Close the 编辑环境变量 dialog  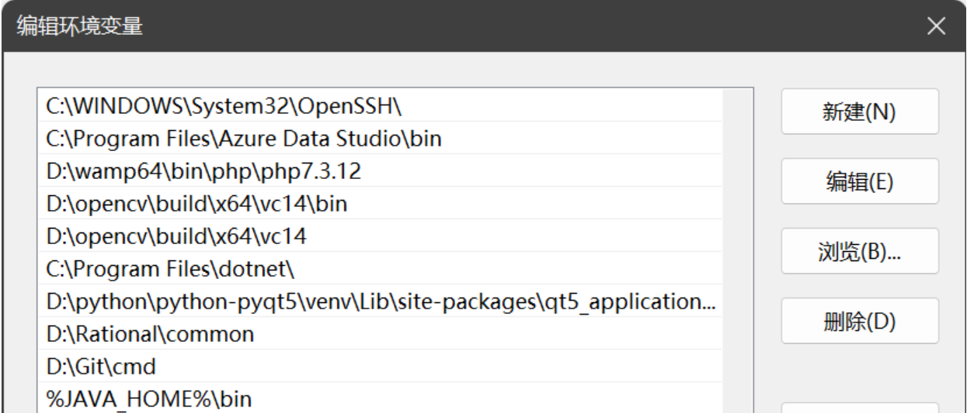tap(936, 26)
